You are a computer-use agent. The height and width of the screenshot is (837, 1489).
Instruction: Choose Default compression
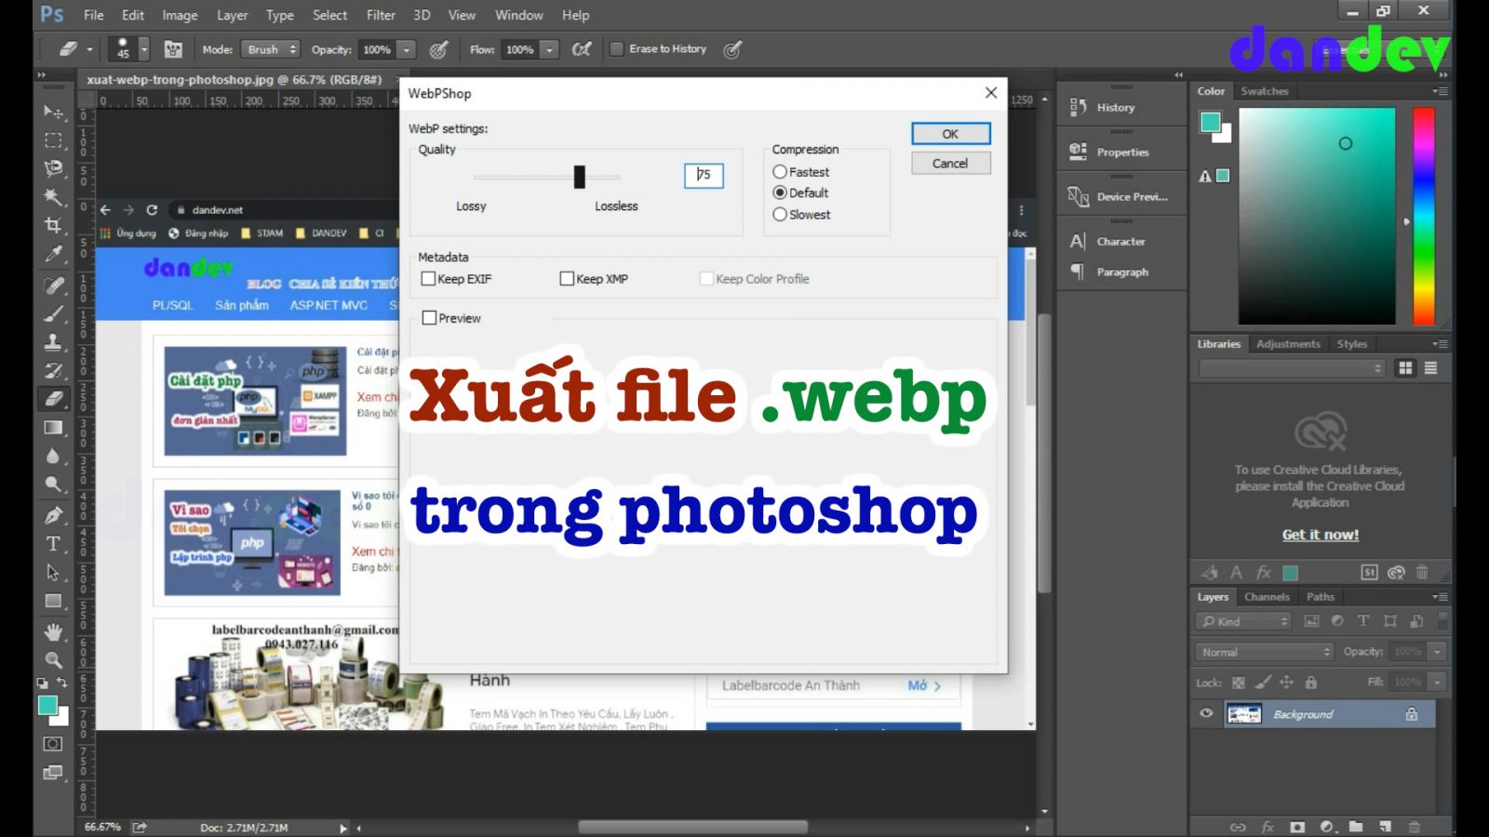pyautogui.click(x=780, y=193)
